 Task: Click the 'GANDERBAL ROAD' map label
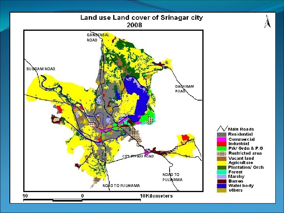coord(98,37)
